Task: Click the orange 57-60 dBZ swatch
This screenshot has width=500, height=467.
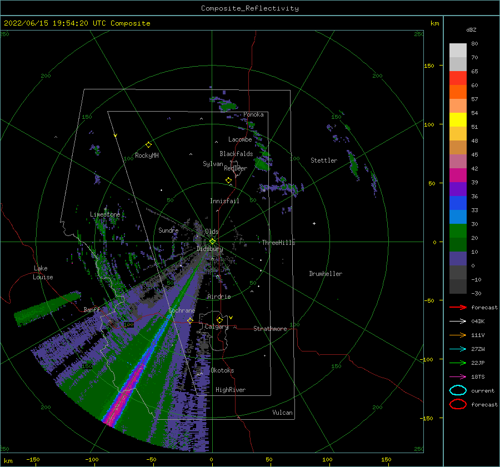Action: click(458, 92)
